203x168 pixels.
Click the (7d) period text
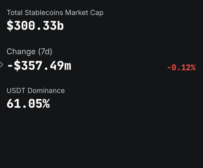click(45, 51)
